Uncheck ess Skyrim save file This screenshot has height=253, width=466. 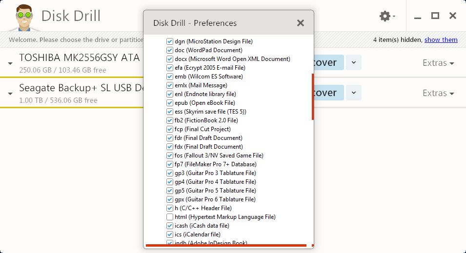(x=170, y=112)
